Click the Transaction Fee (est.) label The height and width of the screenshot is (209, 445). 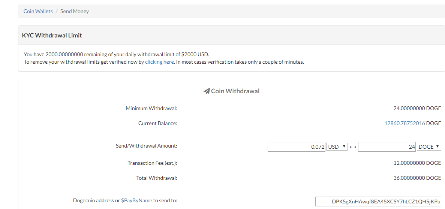point(153,163)
